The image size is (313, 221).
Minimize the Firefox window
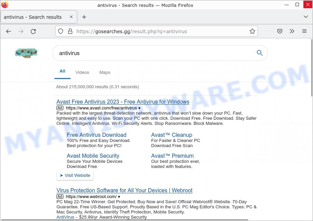[287, 4]
